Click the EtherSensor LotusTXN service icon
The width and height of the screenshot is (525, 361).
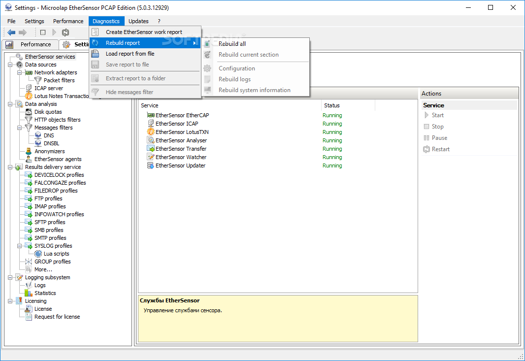coord(151,132)
